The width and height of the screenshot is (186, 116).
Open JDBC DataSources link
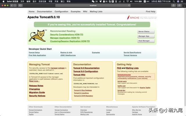point(68,55)
